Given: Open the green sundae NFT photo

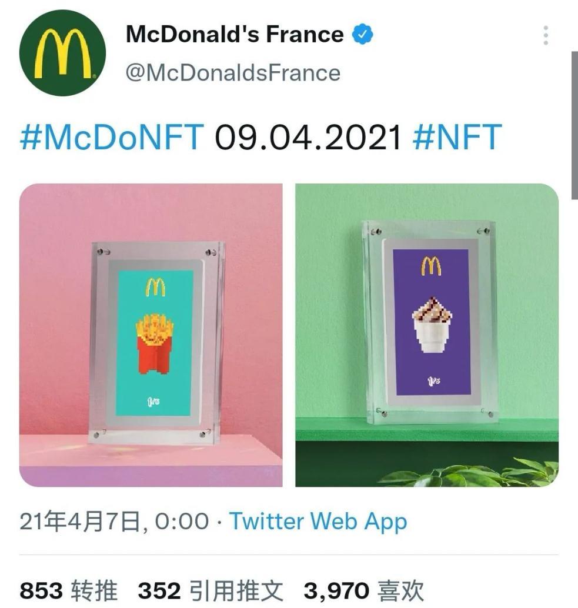Looking at the screenshot, I should 427,335.
